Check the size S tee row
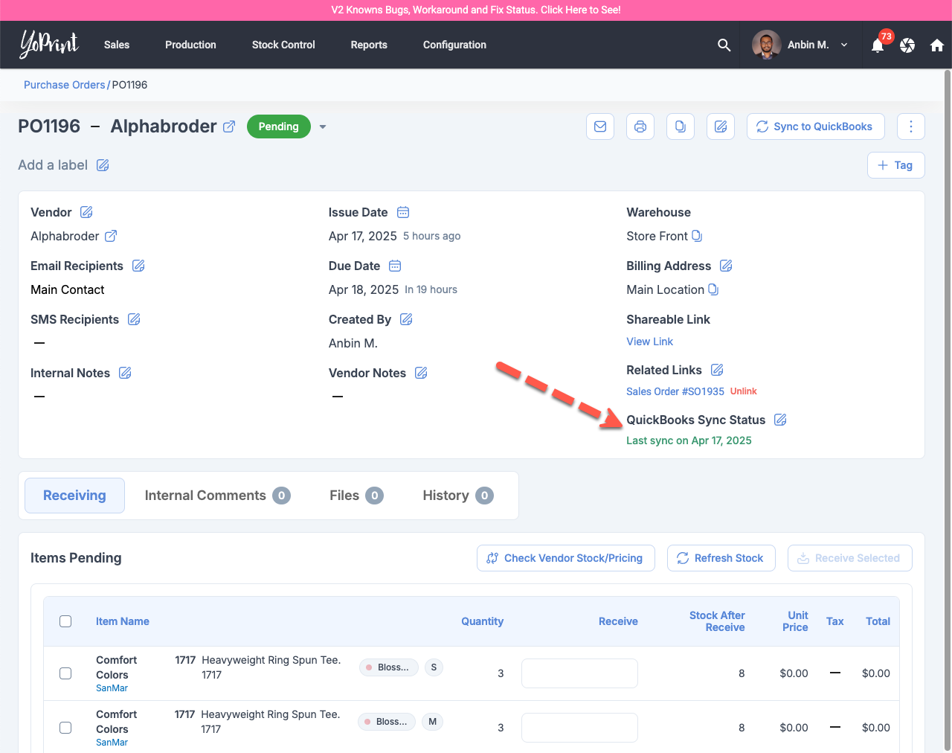The image size is (952, 753). (x=65, y=673)
